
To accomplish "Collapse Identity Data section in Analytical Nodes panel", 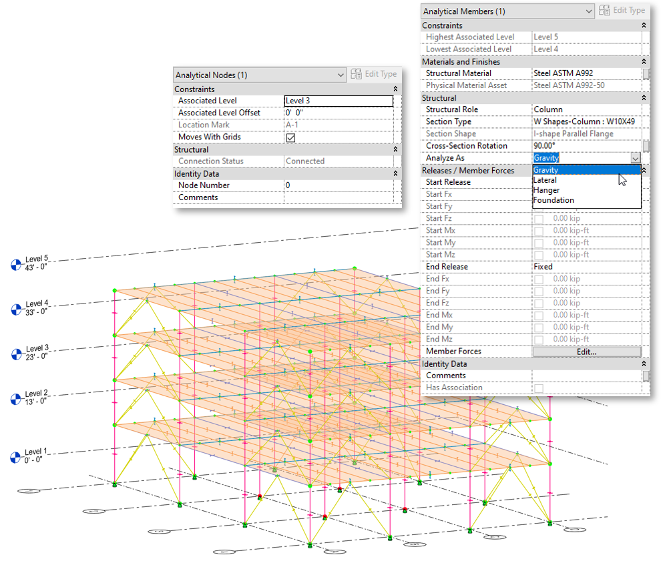I will tap(396, 174).
